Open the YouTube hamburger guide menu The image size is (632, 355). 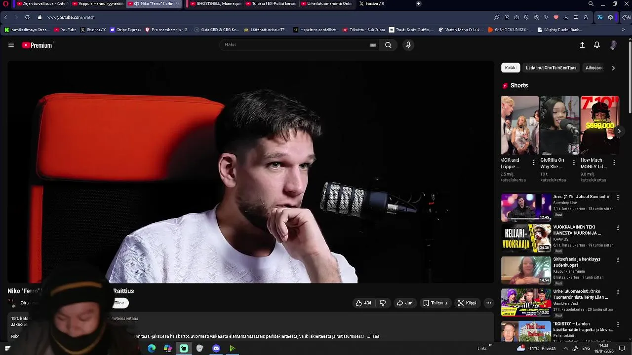pyautogui.click(x=11, y=45)
